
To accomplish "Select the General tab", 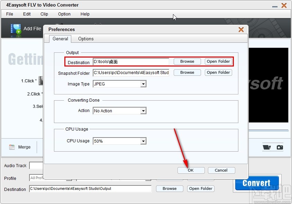I will (x=61, y=39).
